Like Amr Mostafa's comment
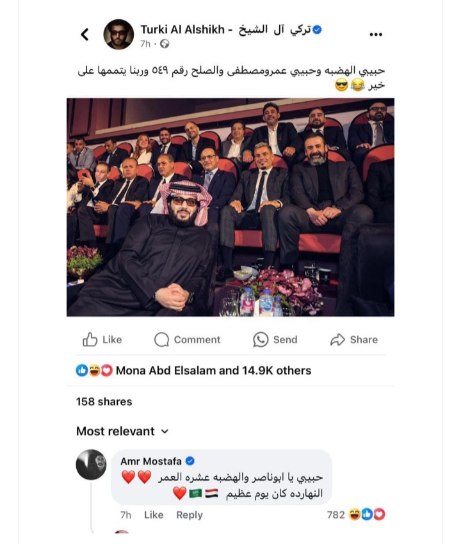 click(154, 515)
